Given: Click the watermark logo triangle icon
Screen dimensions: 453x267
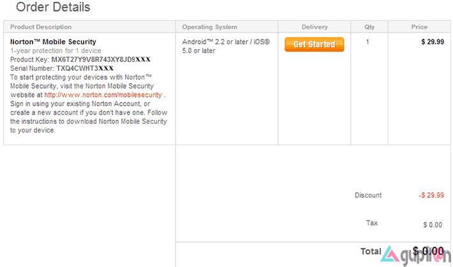Looking at the screenshot, I should 389,254.
